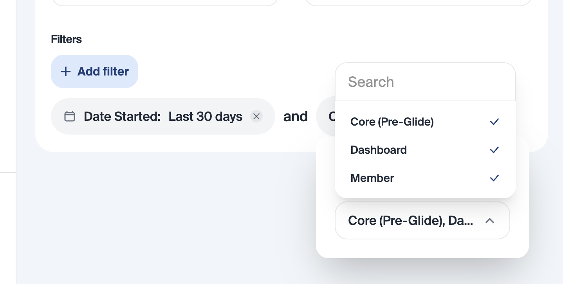Focus the Search field in the dropdown
This screenshot has height=284, width=563.
pyautogui.click(x=425, y=82)
